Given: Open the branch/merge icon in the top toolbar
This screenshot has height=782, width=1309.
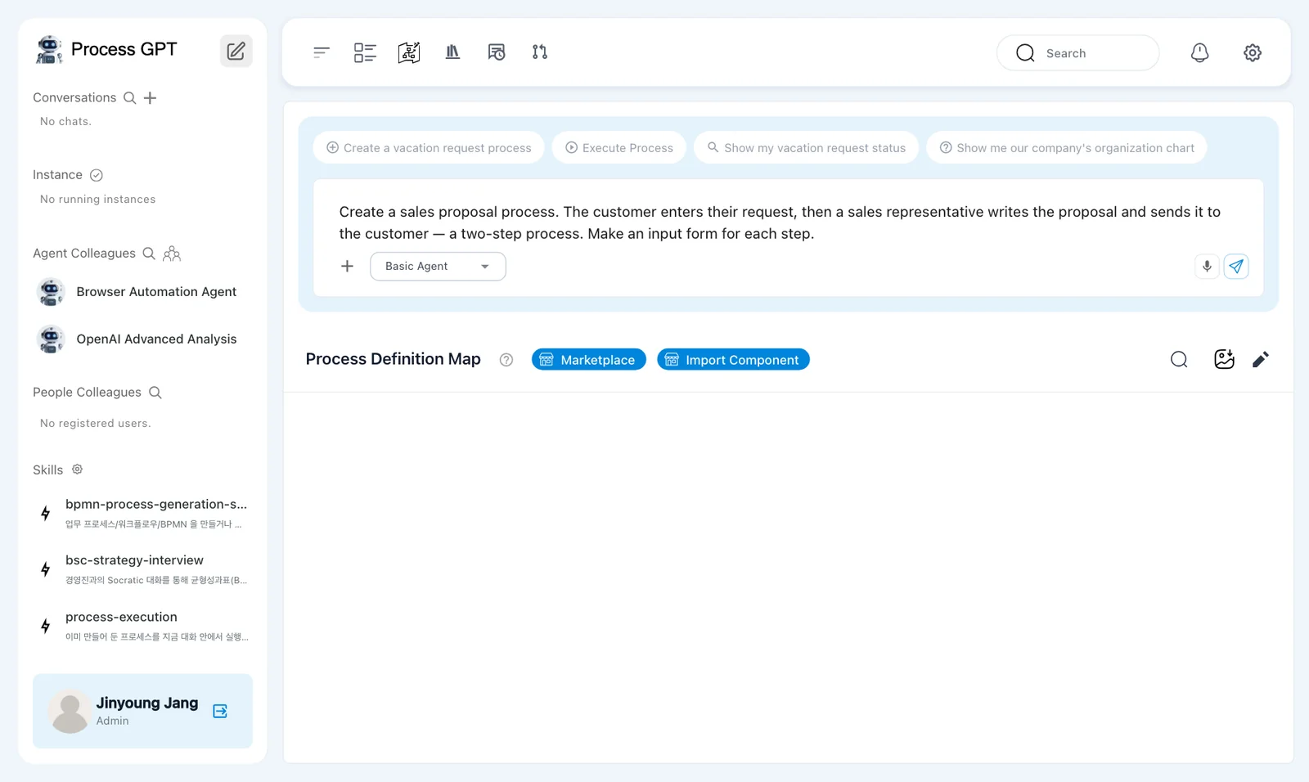Looking at the screenshot, I should coord(540,52).
